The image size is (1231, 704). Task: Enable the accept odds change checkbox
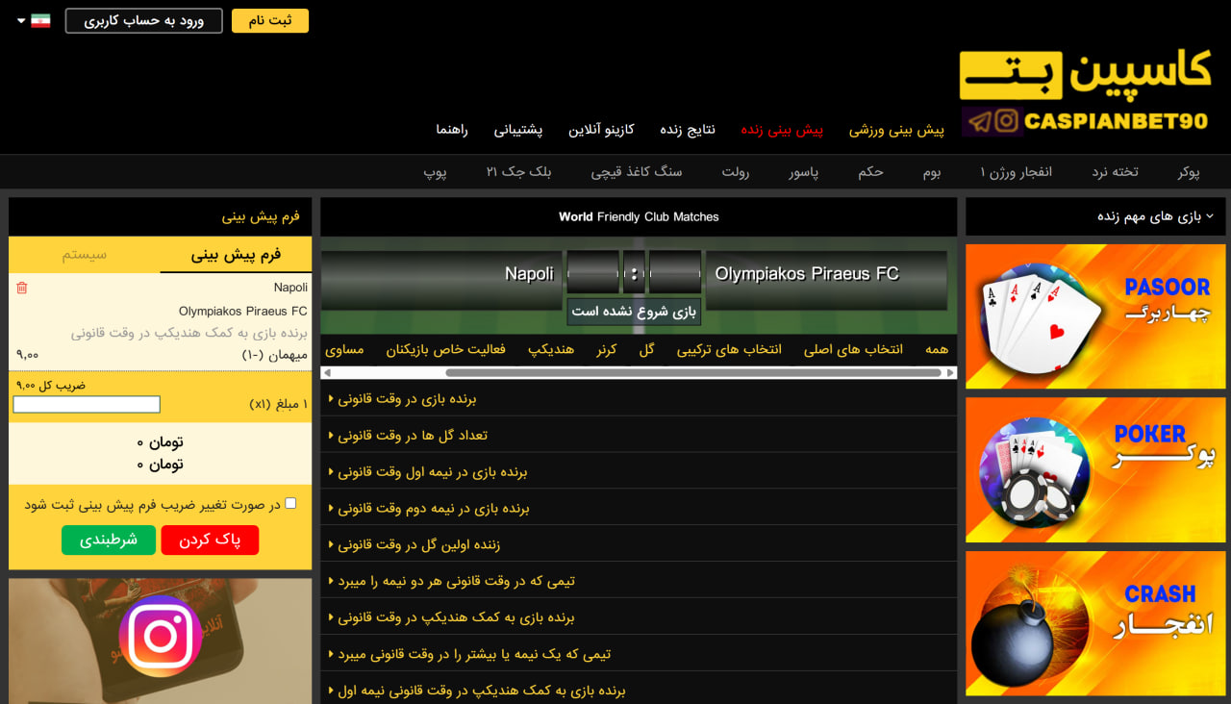point(290,502)
